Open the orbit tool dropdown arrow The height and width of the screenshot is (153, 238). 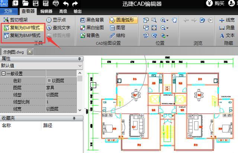pyautogui.click(x=167, y=36)
